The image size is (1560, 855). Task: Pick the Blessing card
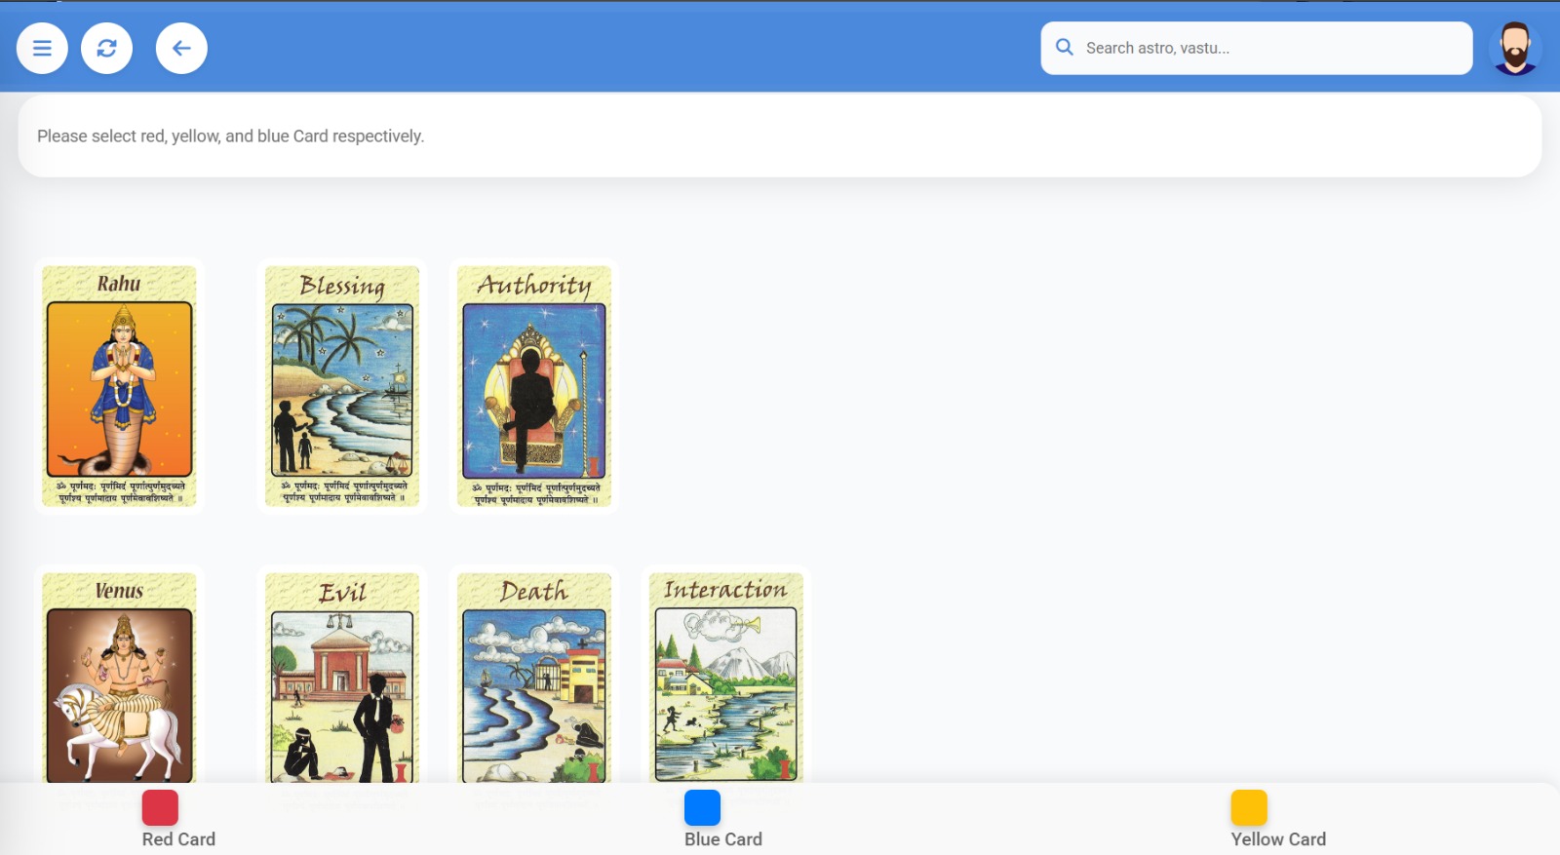[x=342, y=386]
